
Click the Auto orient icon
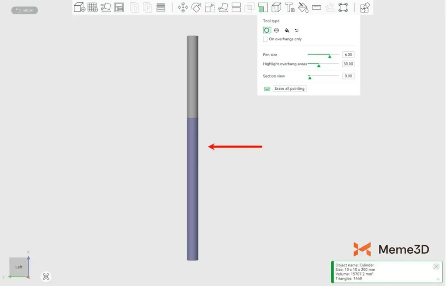[106, 7]
